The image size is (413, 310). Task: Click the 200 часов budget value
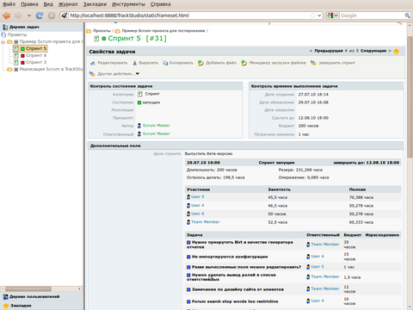(x=308, y=126)
